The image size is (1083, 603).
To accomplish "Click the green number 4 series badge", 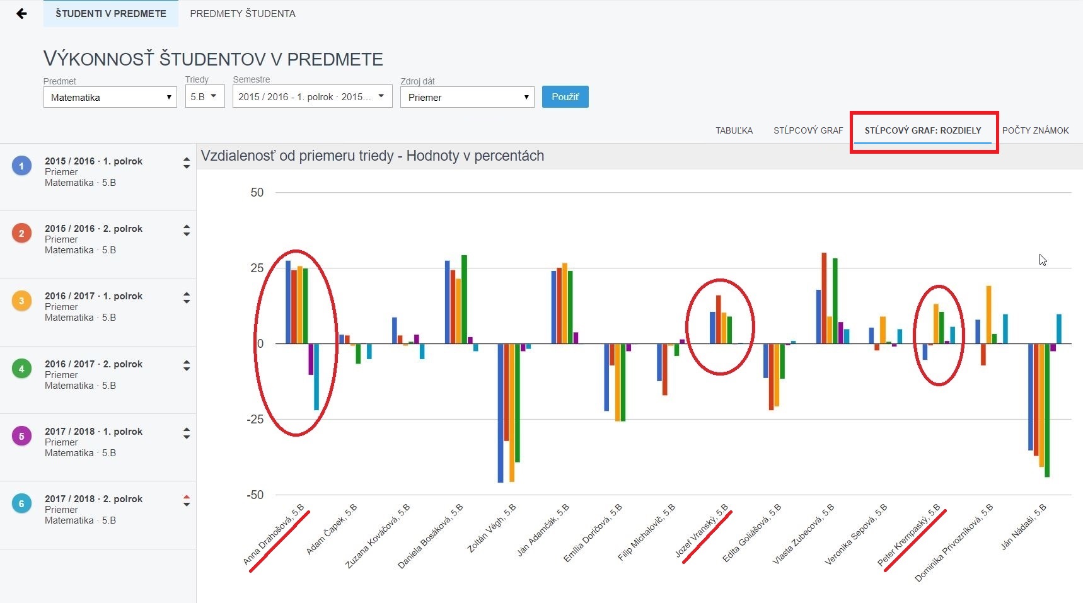I will click(x=21, y=369).
